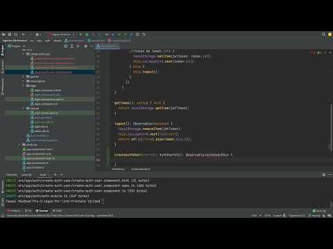Click AuthService in editor breadcrumbs
This screenshot has height=249, width=333.
tap(118, 169)
